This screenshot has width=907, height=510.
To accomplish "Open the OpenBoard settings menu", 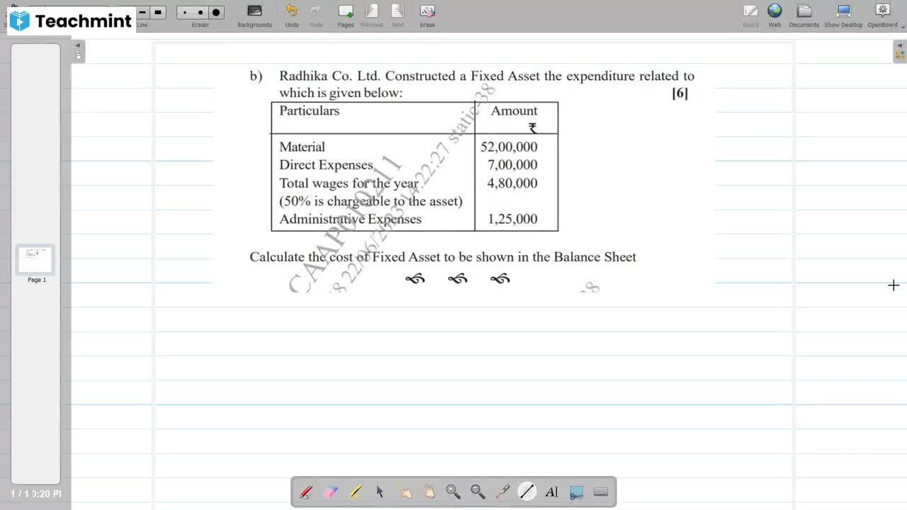I will tap(882, 15).
